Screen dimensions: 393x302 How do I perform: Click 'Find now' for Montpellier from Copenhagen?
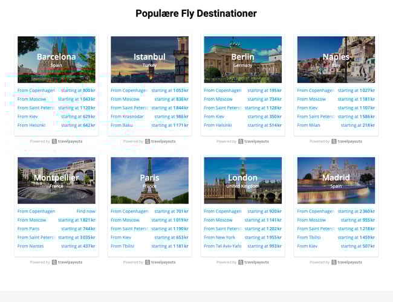[x=86, y=211]
